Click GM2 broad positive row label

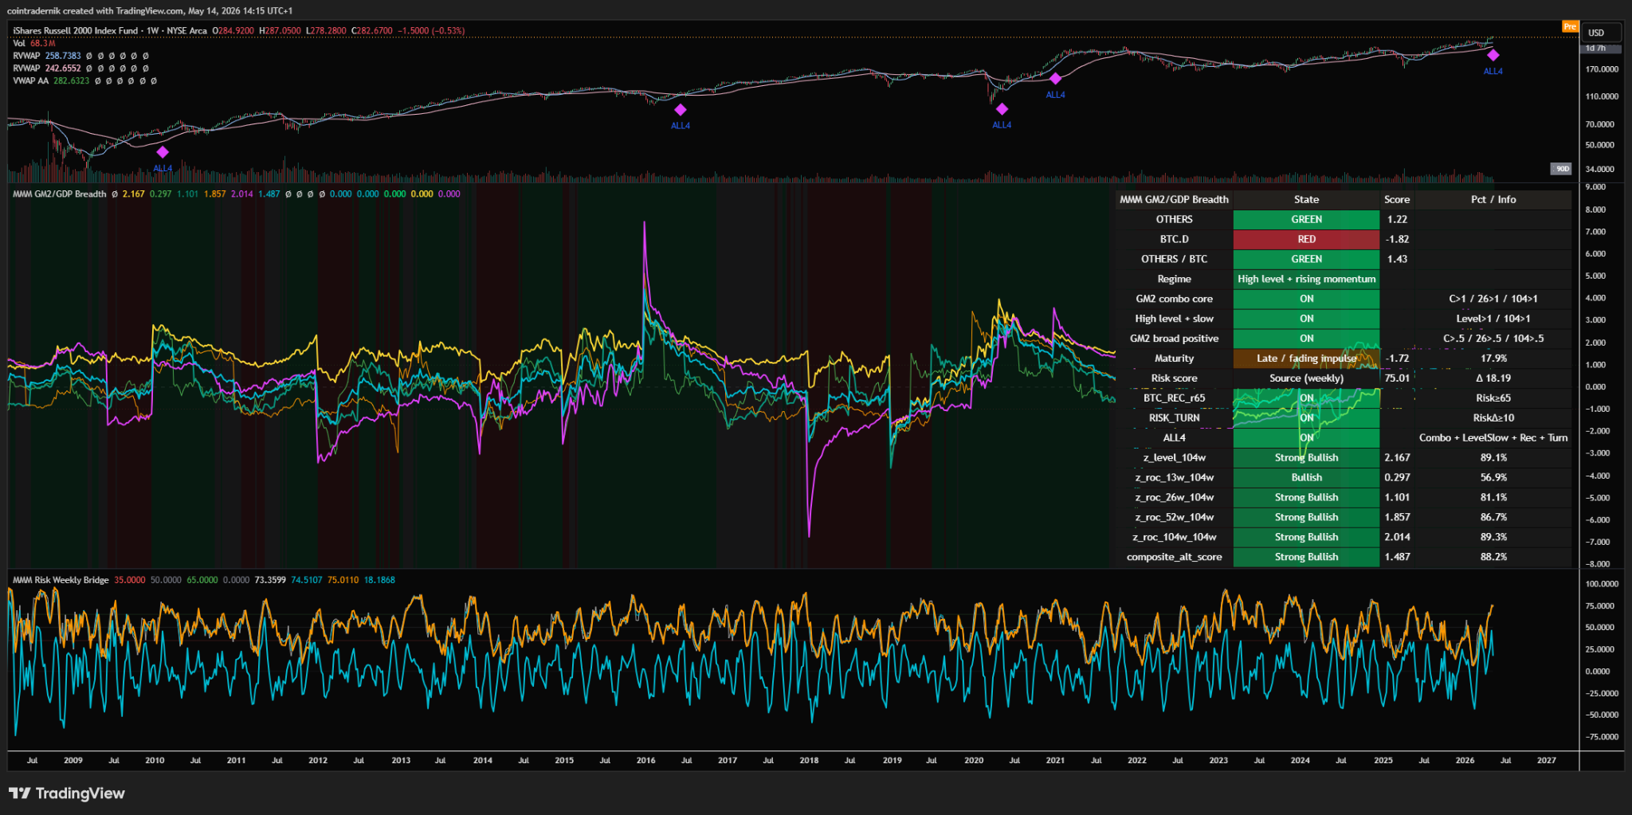(x=1174, y=339)
